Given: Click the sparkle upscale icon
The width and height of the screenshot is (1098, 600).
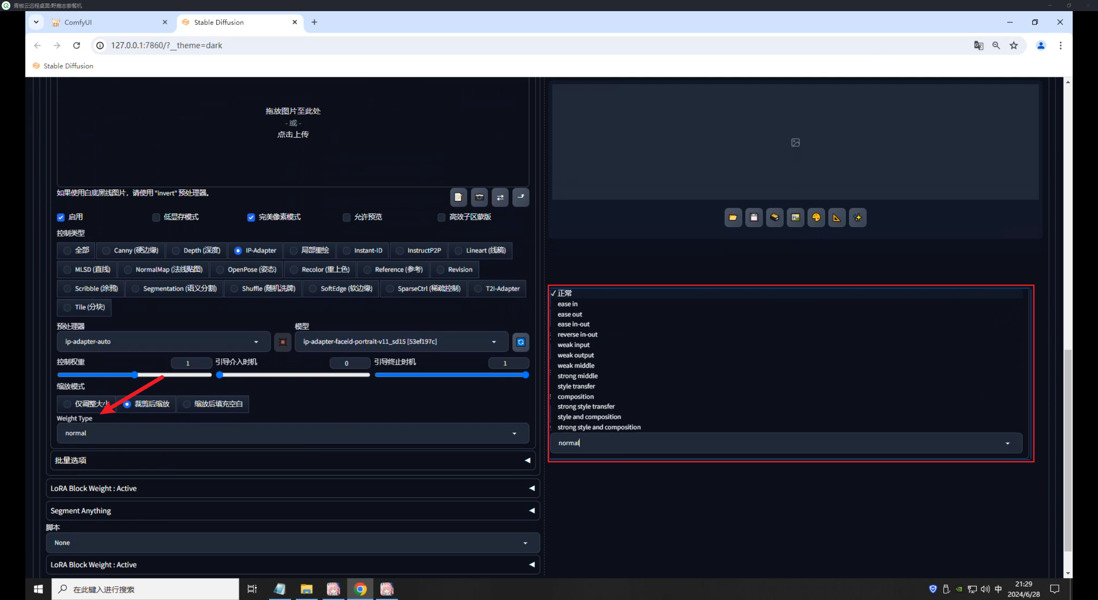Looking at the screenshot, I should [x=857, y=218].
